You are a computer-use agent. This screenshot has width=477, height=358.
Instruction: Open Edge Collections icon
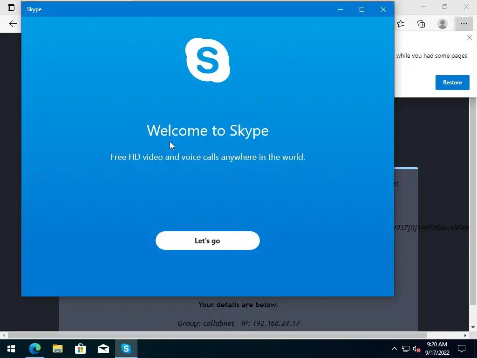[421, 24]
